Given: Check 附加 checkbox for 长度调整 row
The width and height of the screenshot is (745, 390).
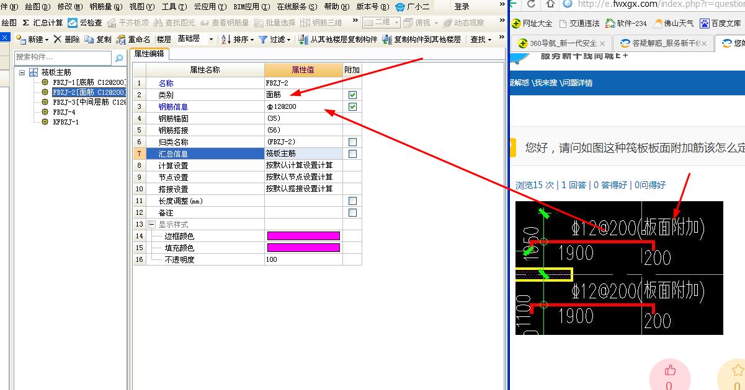Looking at the screenshot, I should 352,201.
